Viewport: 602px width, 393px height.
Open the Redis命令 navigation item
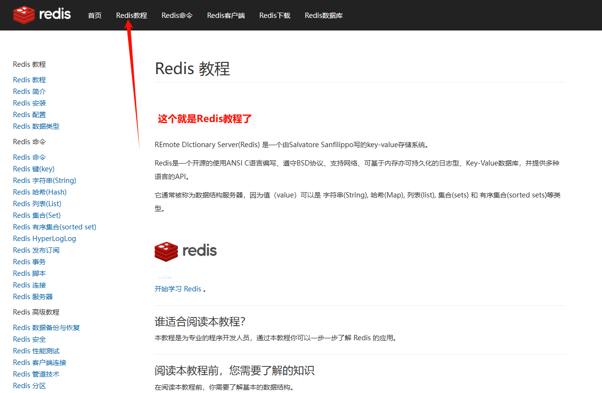tap(176, 15)
